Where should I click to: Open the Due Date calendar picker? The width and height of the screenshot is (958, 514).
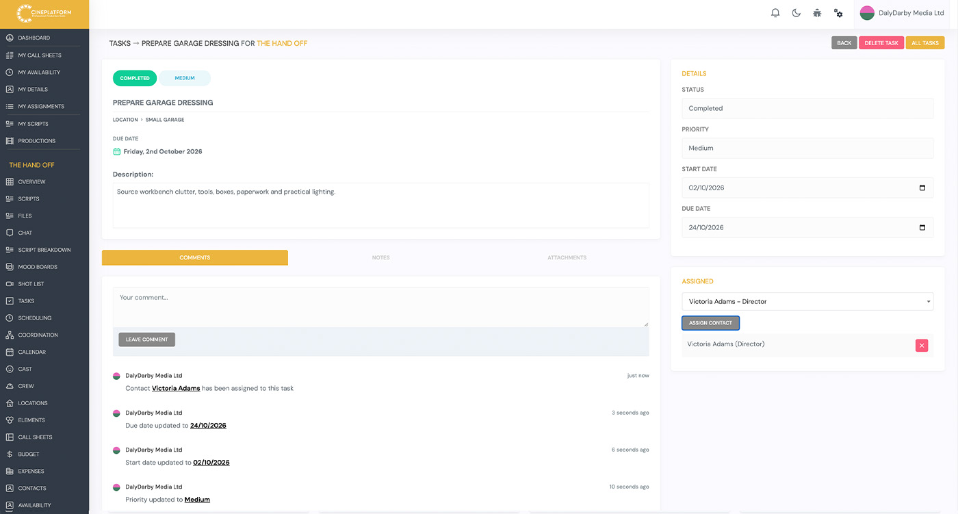922,228
